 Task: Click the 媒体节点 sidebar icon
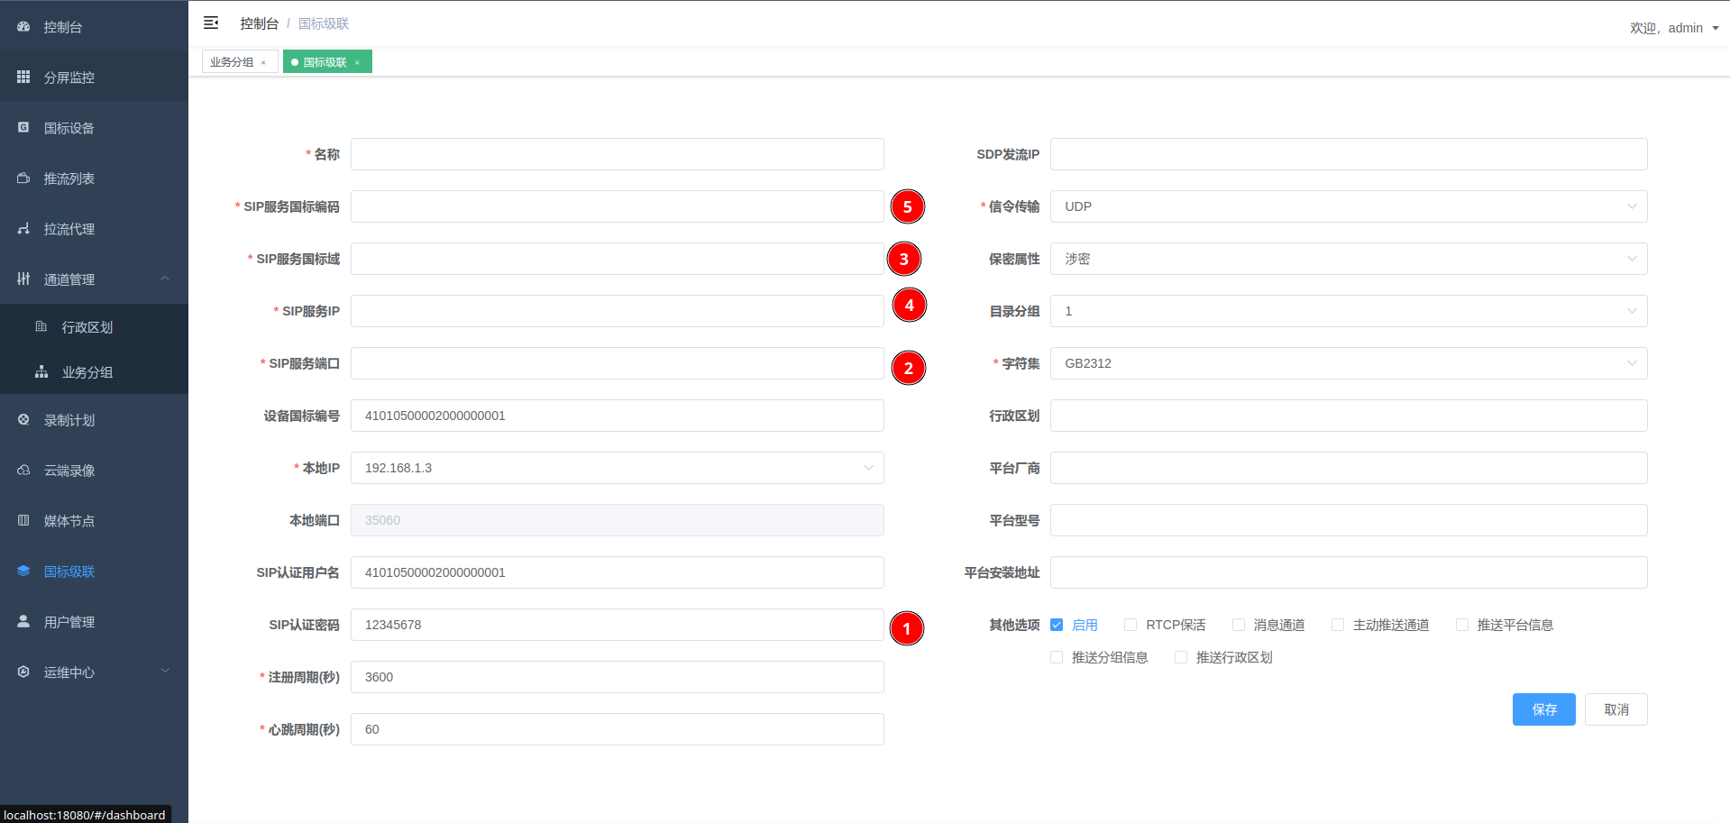click(23, 521)
